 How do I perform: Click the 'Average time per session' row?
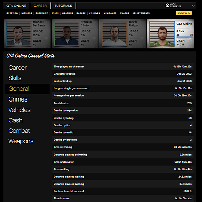pos(123,95)
